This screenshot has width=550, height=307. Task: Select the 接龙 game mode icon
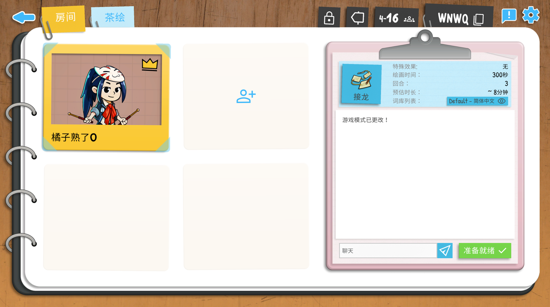coord(361,84)
